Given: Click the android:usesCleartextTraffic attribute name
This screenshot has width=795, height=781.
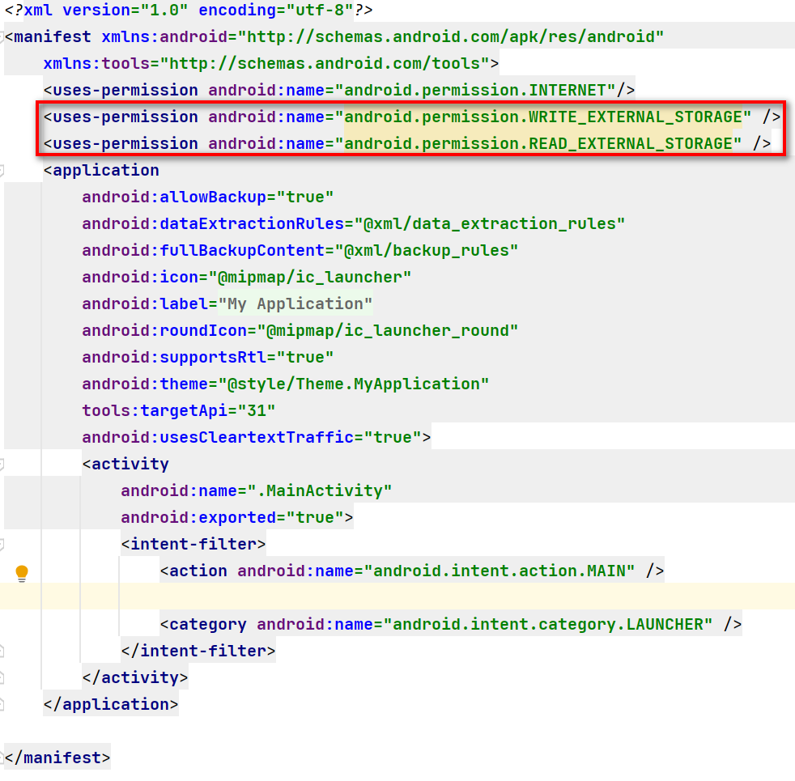Looking at the screenshot, I should [218, 438].
